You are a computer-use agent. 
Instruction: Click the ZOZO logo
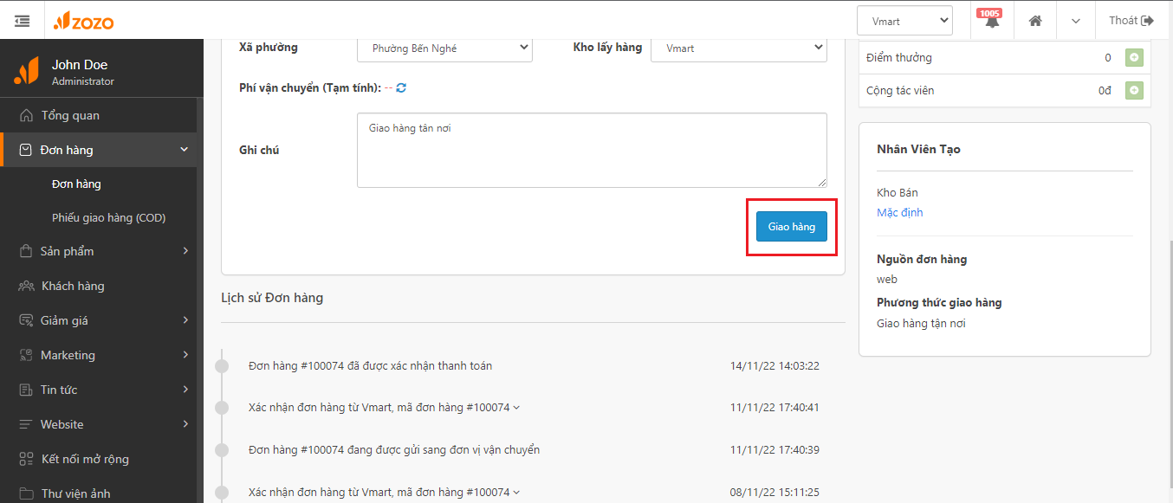(83, 21)
